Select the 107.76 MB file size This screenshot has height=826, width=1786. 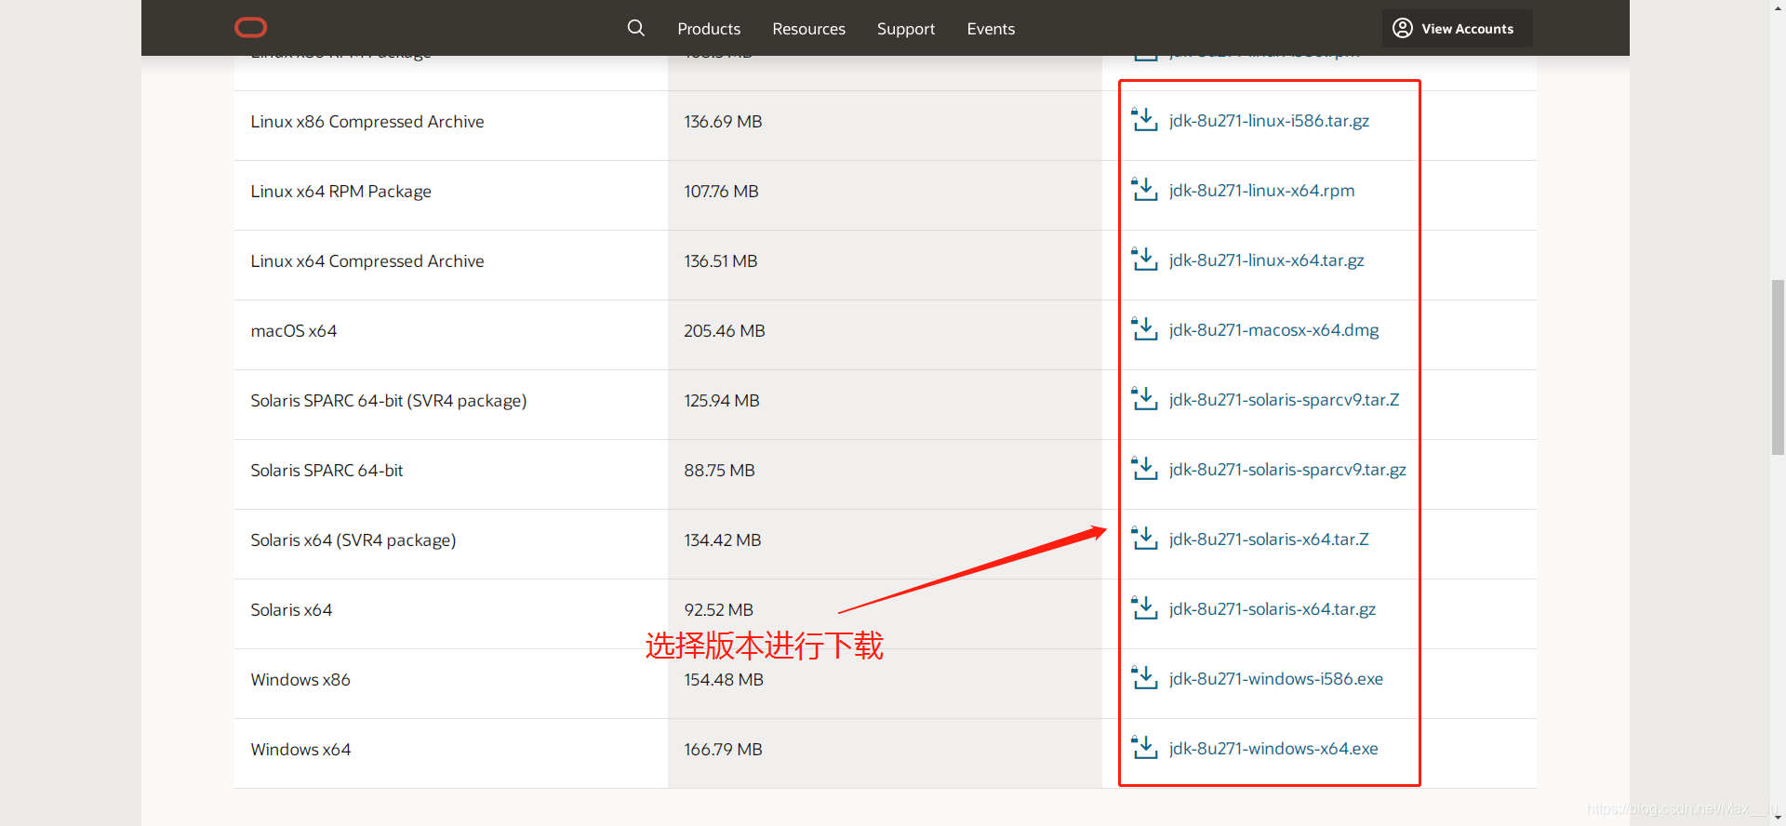coord(721,192)
